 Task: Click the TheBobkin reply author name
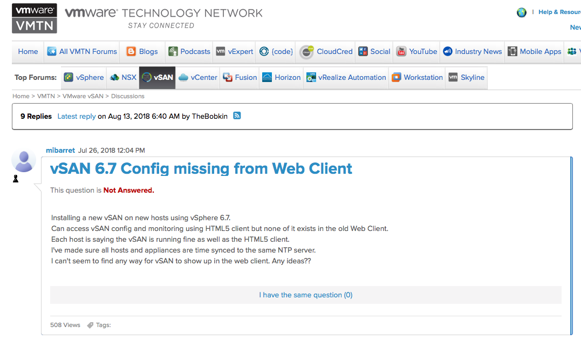[x=210, y=116]
